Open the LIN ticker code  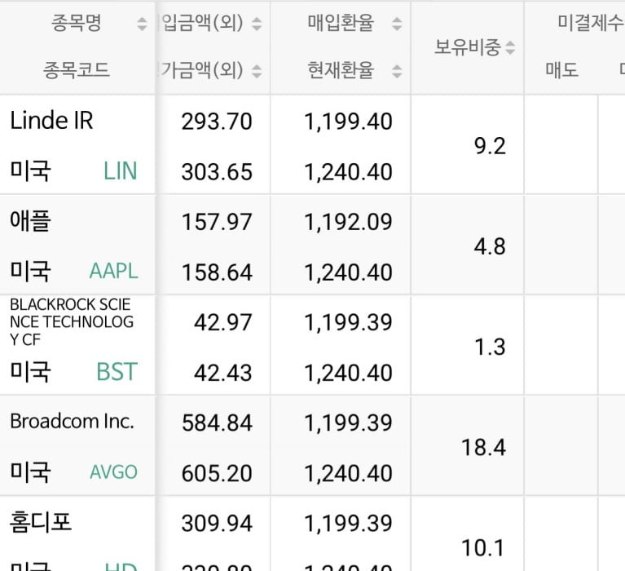click(120, 171)
